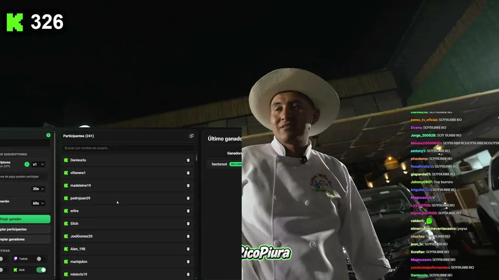
Task: Click the clear winners button
Action: (25, 240)
